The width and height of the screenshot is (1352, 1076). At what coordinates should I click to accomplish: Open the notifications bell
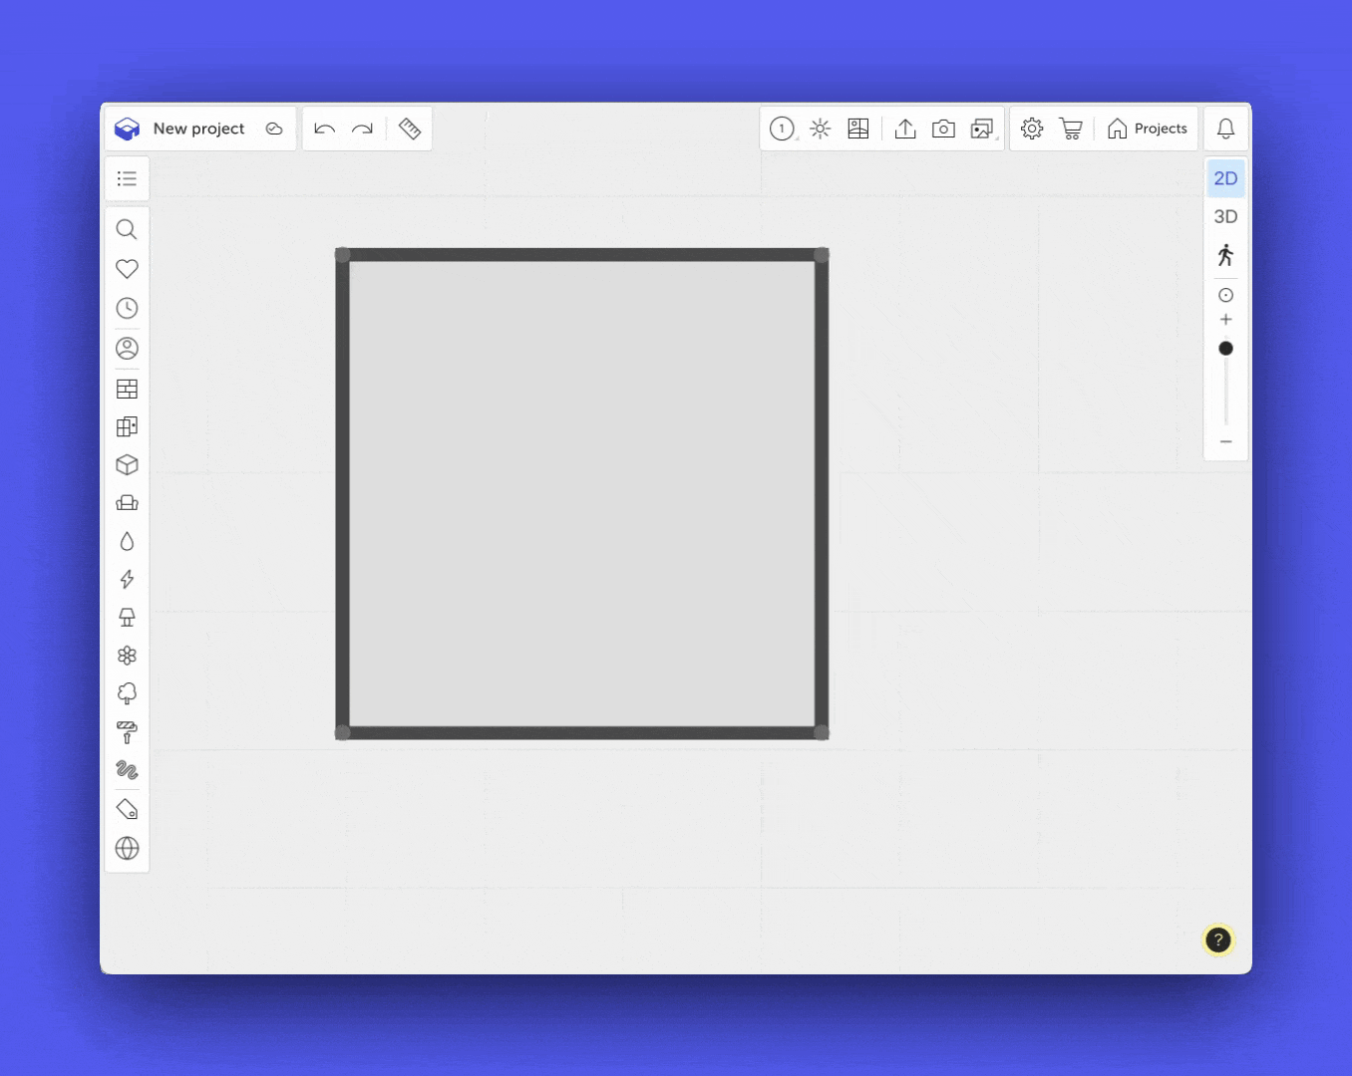tap(1225, 129)
